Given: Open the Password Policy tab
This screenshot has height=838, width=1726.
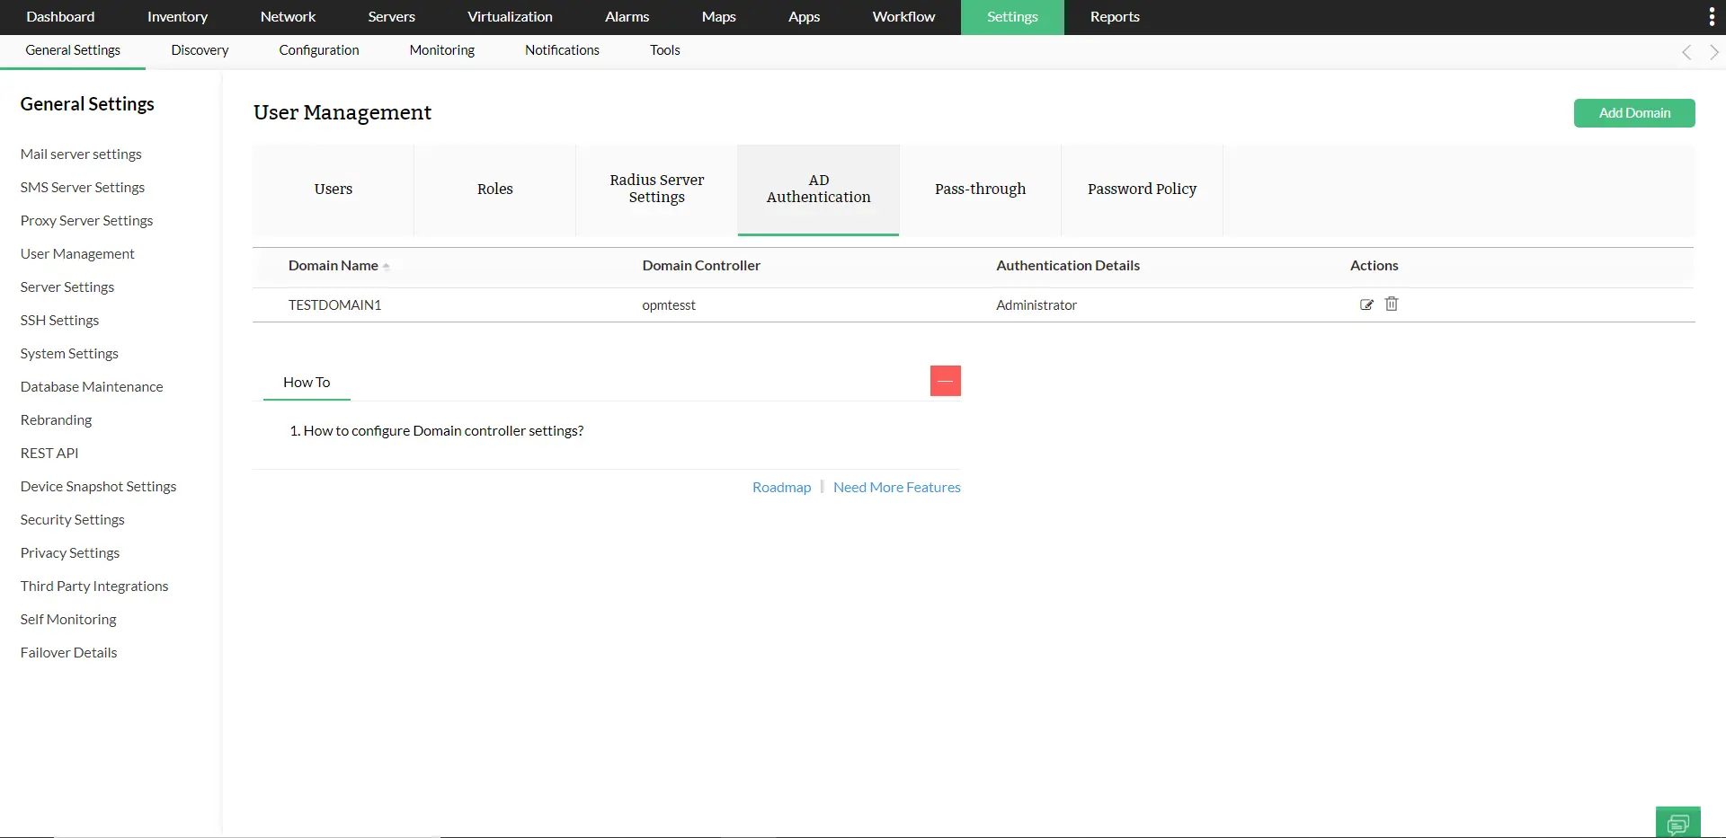Looking at the screenshot, I should click(x=1142, y=190).
